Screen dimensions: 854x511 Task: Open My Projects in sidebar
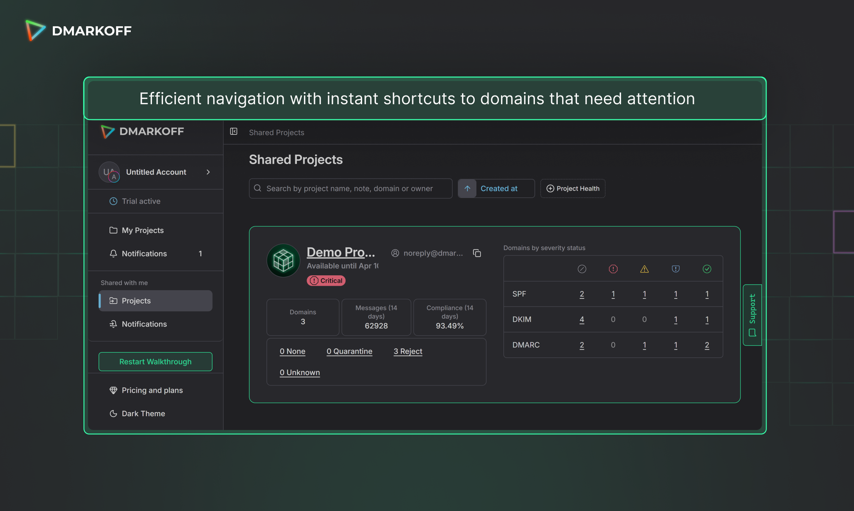point(142,230)
